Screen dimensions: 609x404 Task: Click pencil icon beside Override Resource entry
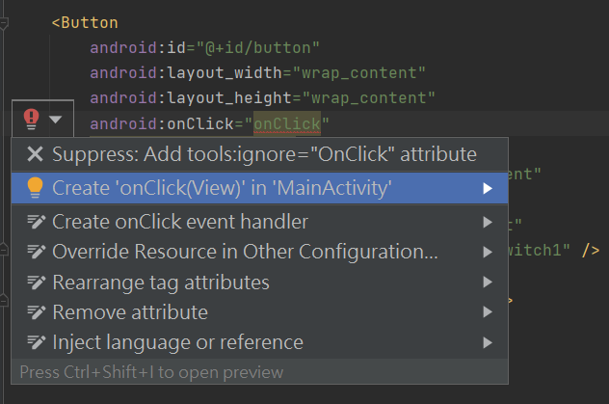(x=36, y=252)
